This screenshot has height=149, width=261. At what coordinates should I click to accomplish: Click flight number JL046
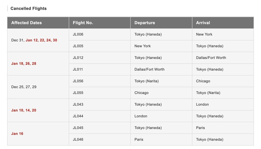pyautogui.click(x=78, y=140)
